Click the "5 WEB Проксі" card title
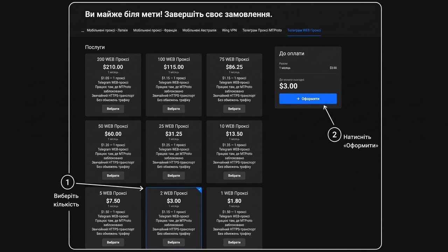448x252 pixels. 113,193
